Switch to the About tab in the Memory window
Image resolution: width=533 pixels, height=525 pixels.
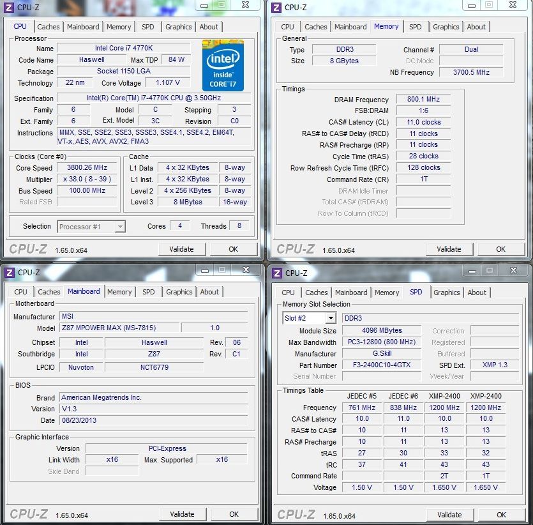tap(476, 27)
